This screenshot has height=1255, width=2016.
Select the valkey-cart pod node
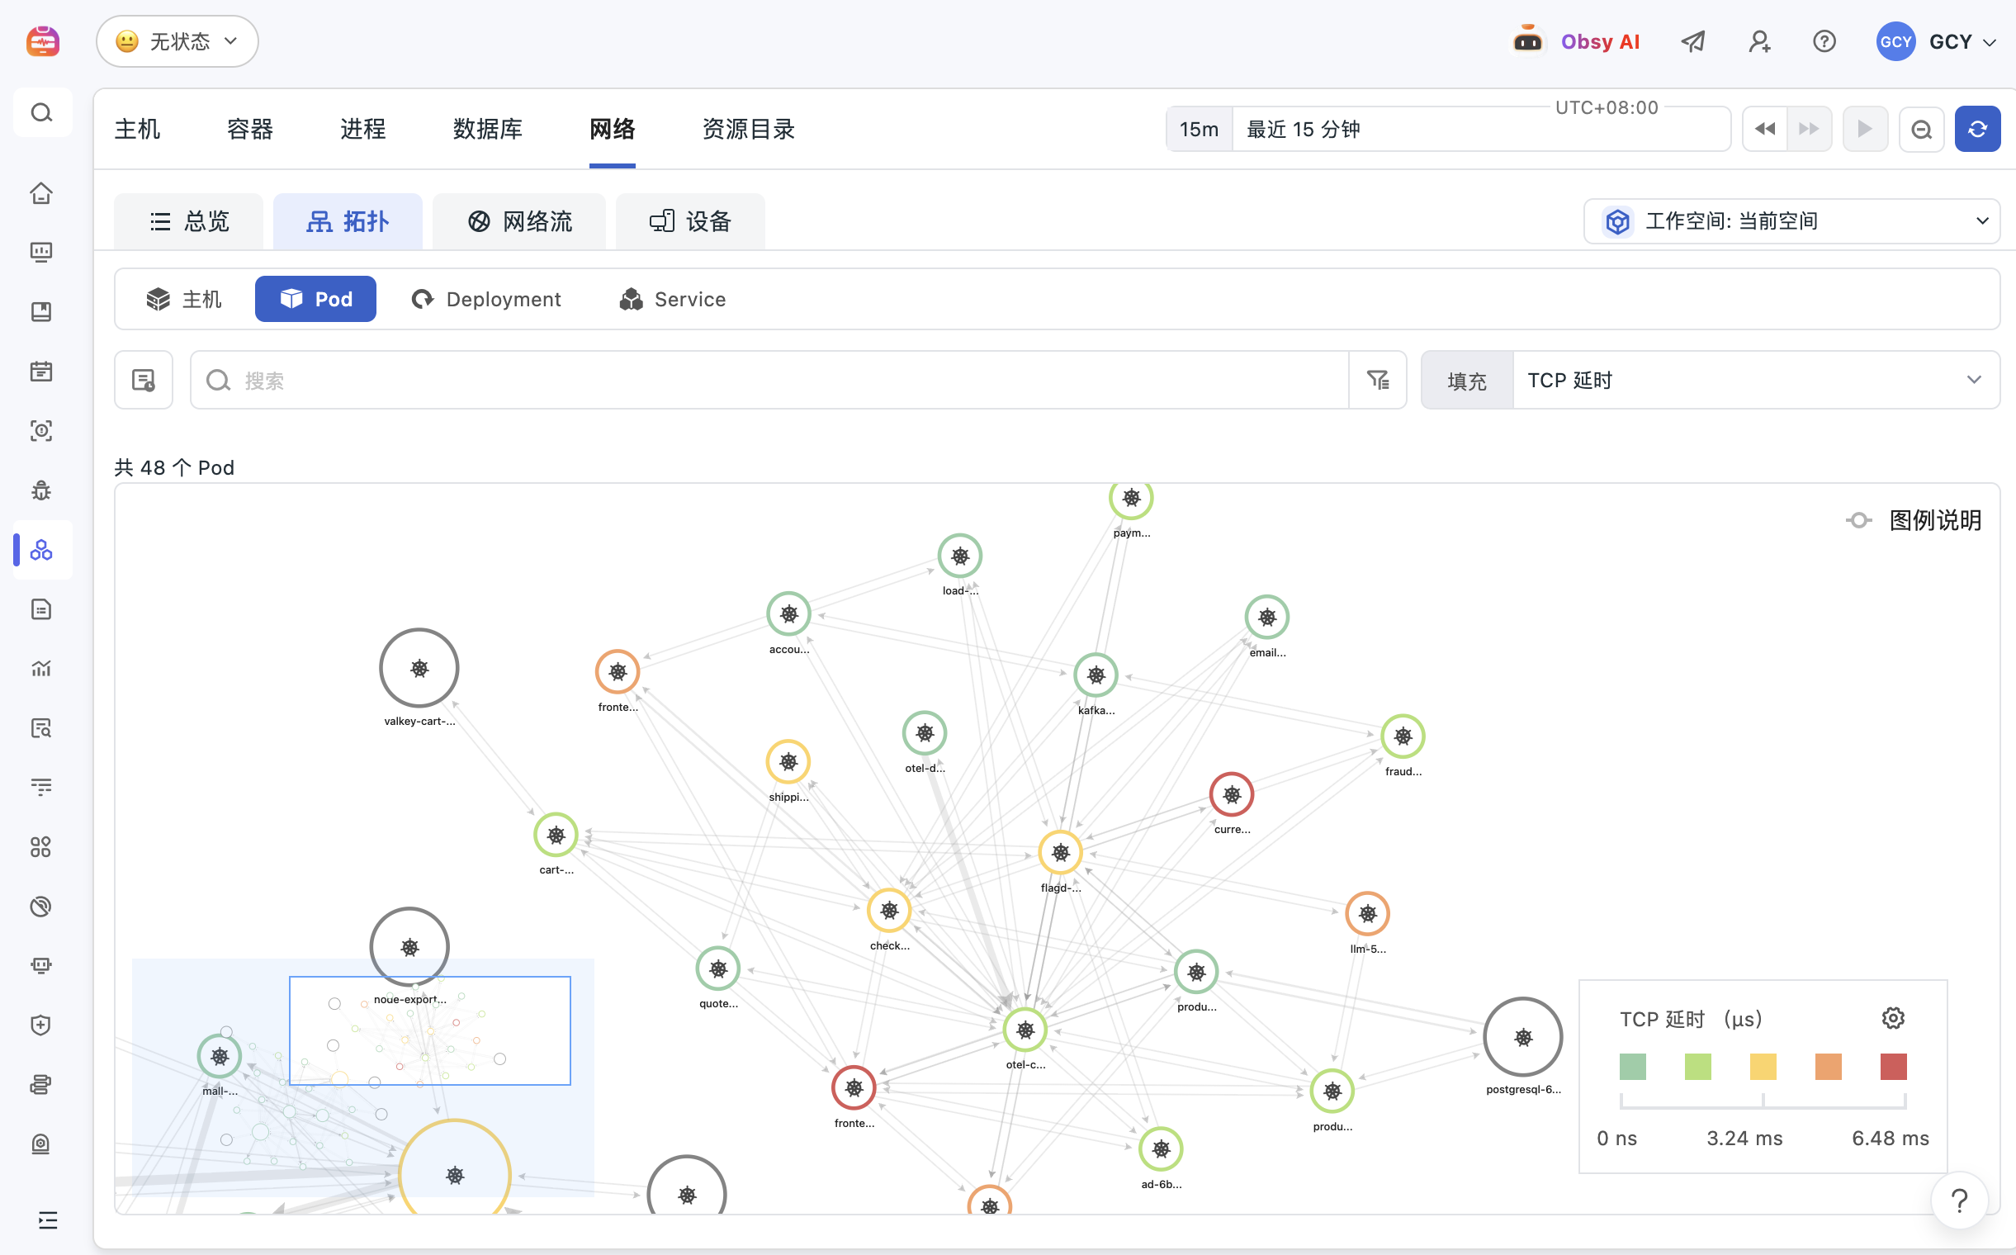pyautogui.click(x=419, y=668)
